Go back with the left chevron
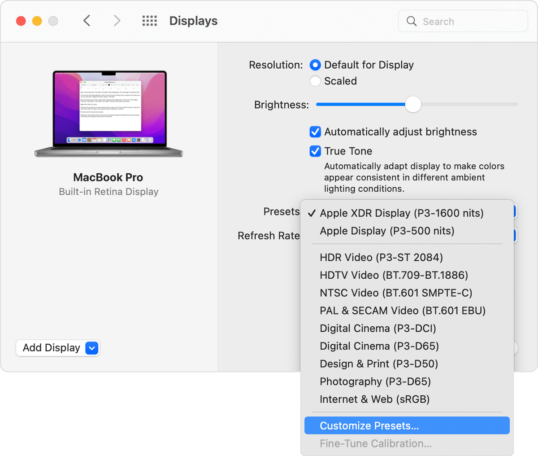538x456 pixels. point(87,21)
